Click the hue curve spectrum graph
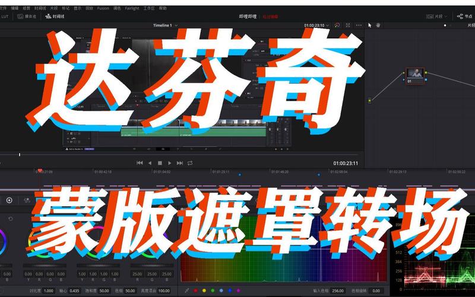 click(284, 248)
